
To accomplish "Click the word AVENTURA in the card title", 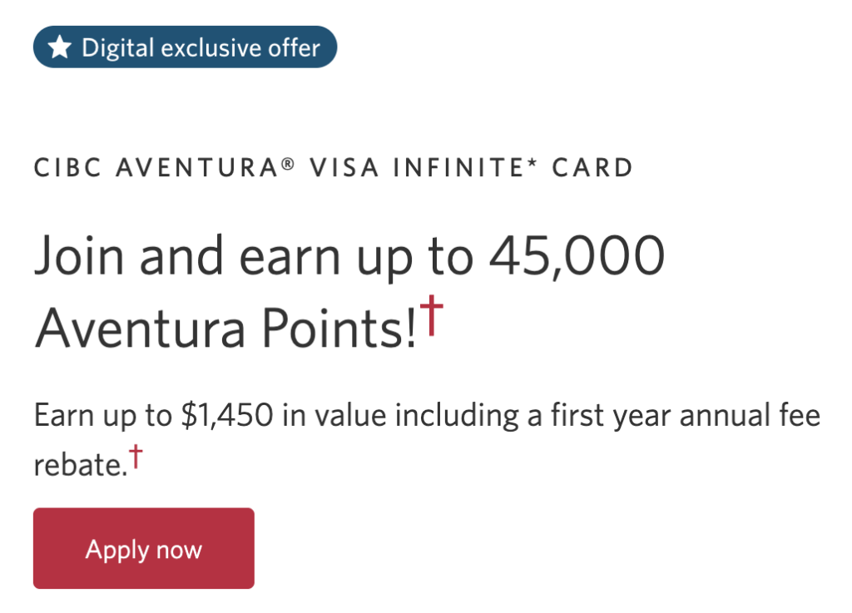I will 198,167.
